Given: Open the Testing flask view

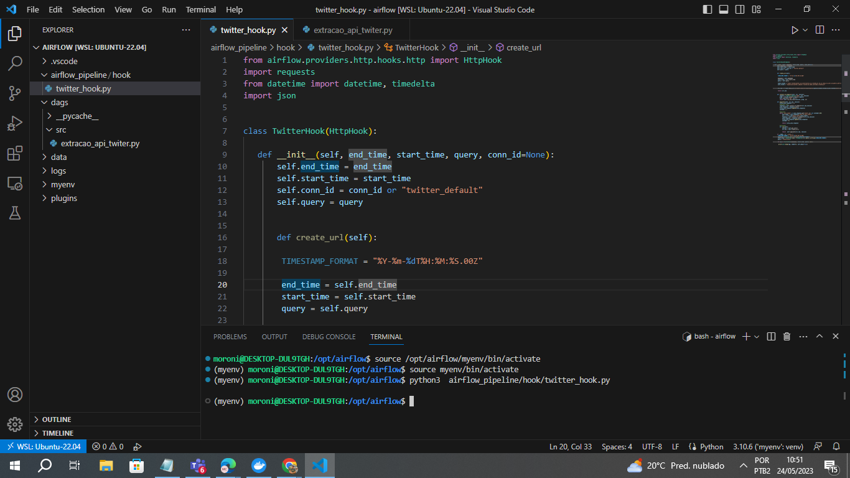Looking at the screenshot, I should 15,213.
